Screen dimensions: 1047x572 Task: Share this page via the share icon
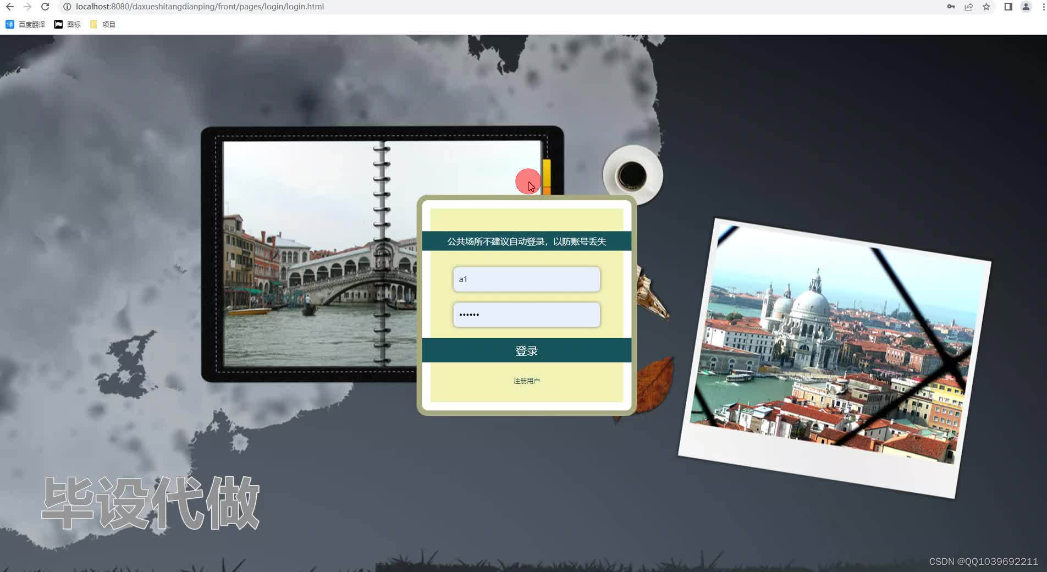pos(968,7)
